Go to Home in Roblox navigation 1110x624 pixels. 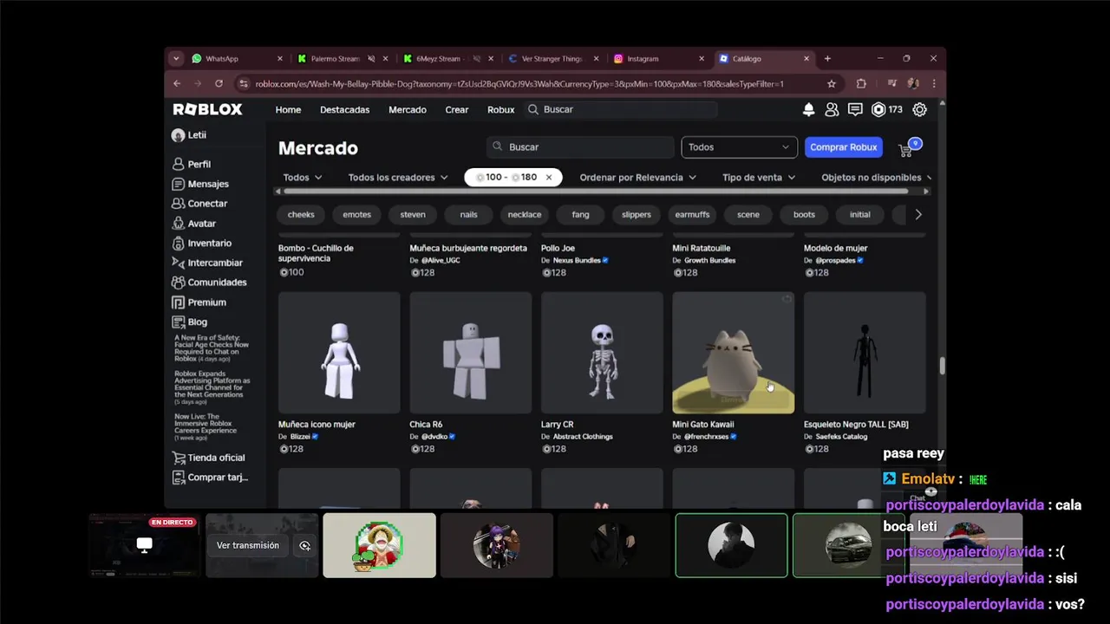tap(288, 110)
